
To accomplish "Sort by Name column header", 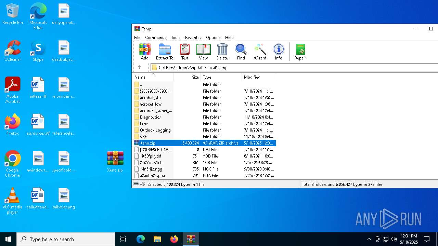I will tap(153, 77).
